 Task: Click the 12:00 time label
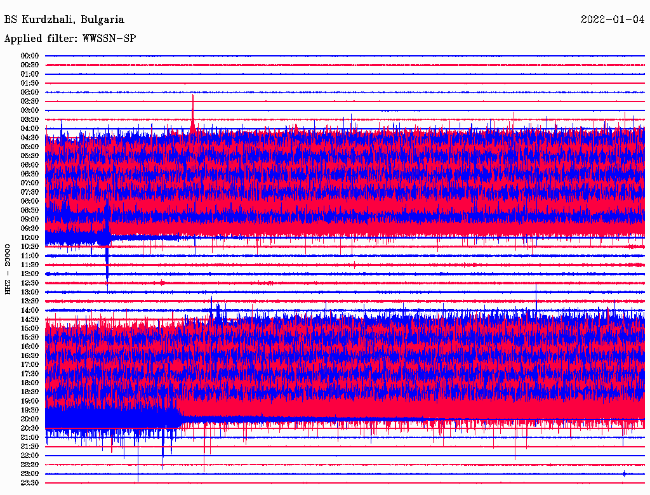pyautogui.click(x=30, y=274)
